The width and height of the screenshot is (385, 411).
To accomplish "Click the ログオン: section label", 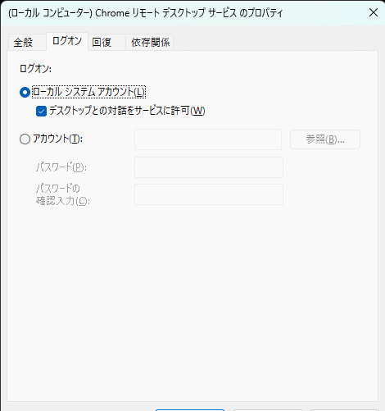I will click(35, 68).
